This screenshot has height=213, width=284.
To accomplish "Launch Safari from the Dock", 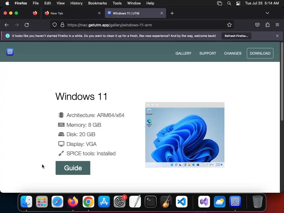I will click(57, 202).
